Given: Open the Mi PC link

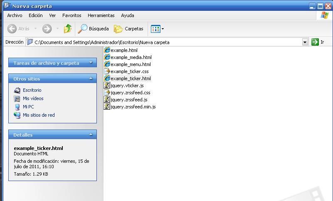Looking at the screenshot, I should pos(28,107).
